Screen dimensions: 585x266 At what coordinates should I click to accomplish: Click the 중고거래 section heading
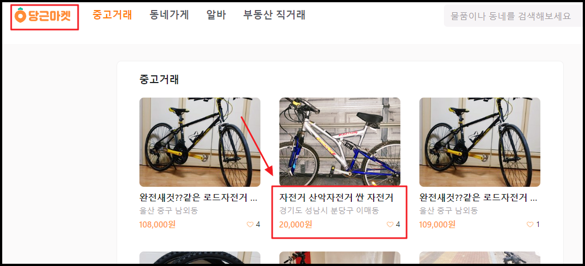pyautogui.click(x=159, y=79)
